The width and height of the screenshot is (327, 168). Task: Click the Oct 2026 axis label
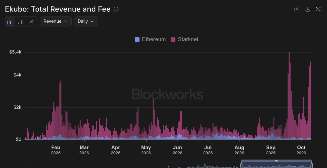point(301,150)
